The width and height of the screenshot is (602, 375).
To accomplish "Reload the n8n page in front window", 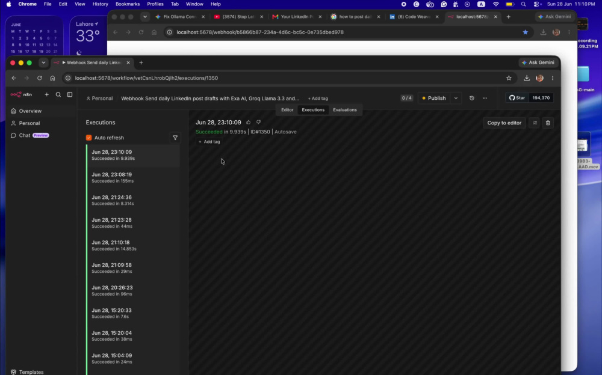I will pyautogui.click(x=40, y=78).
